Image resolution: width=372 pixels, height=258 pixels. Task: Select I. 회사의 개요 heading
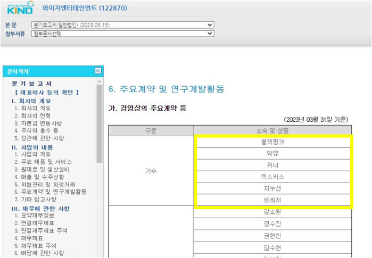click(31, 101)
